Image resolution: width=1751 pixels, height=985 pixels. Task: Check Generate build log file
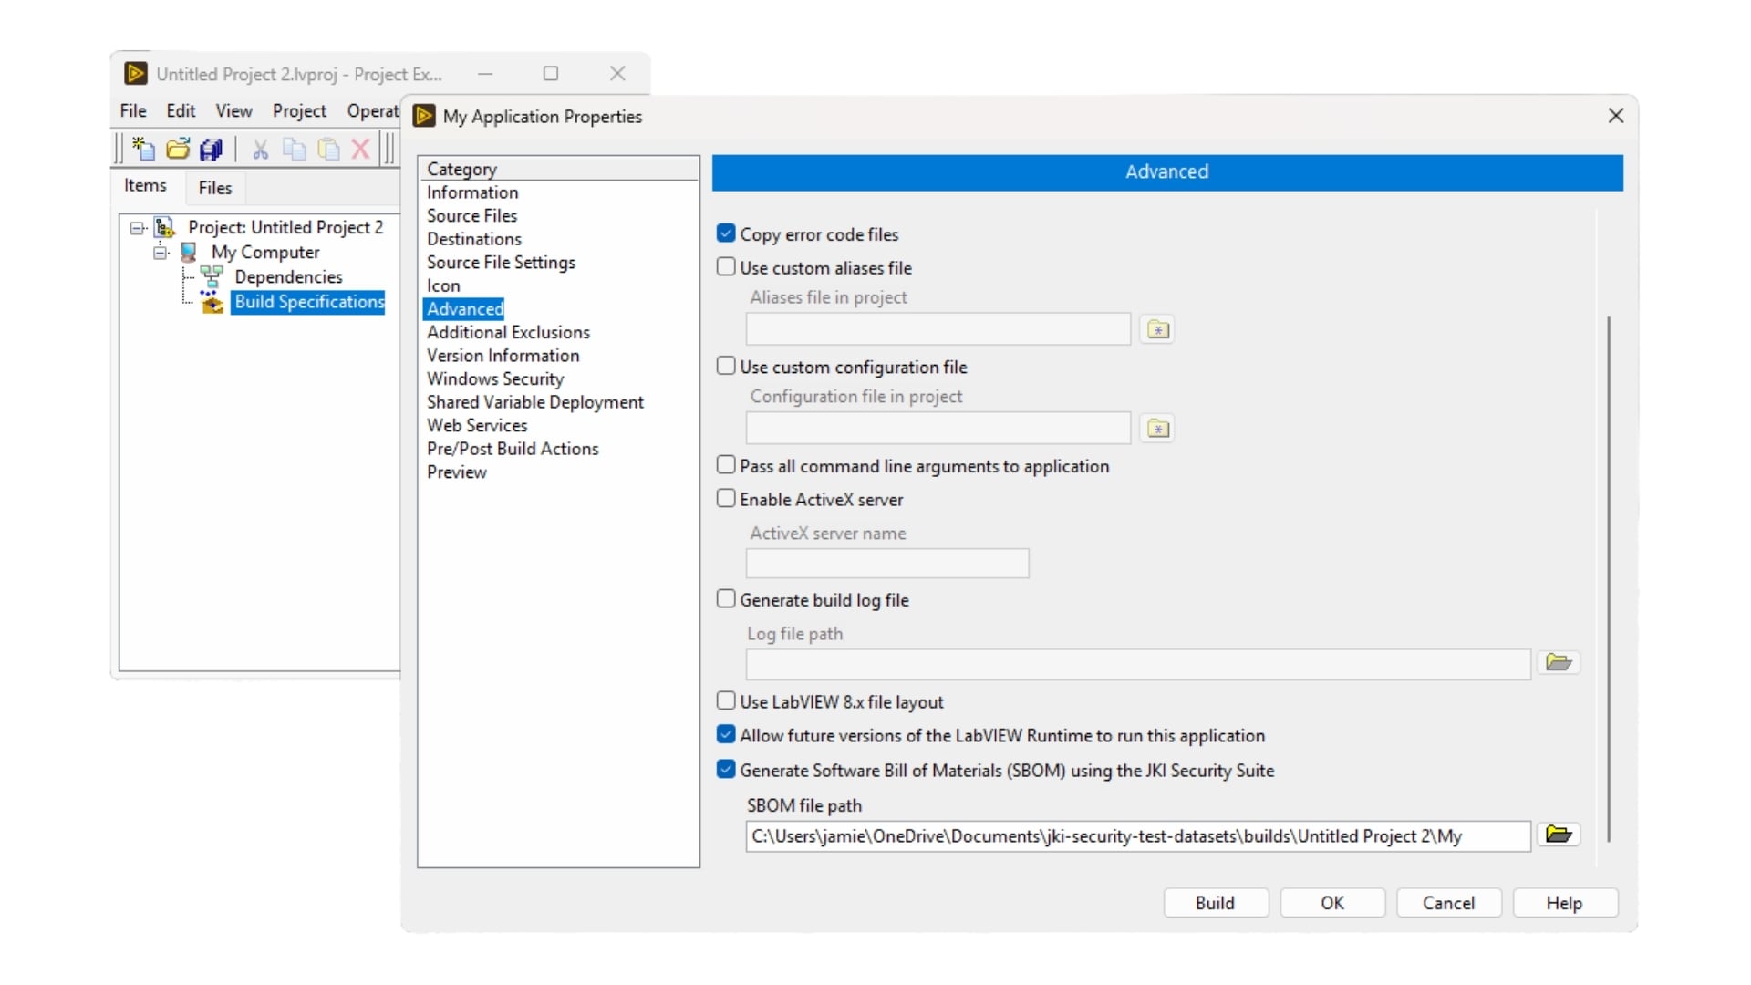pos(726,599)
